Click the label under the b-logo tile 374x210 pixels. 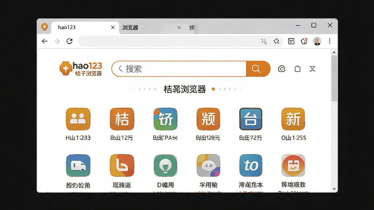[122, 185]
